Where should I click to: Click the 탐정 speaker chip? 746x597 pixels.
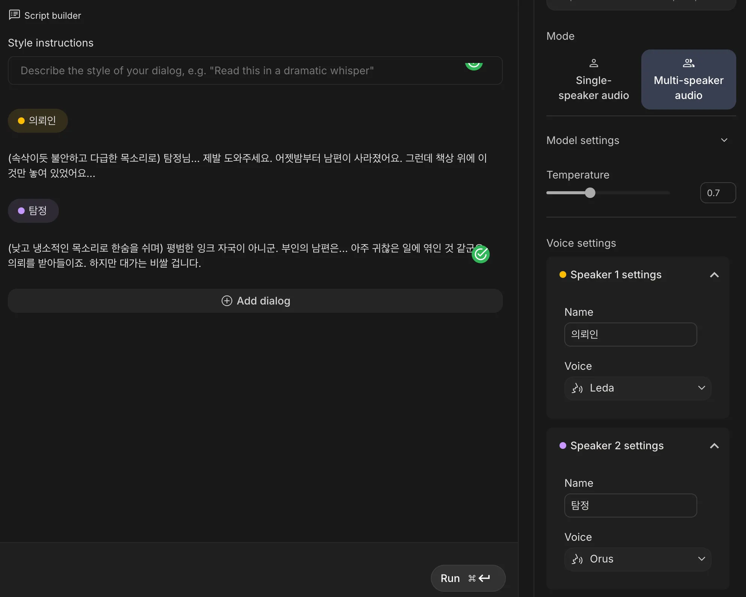point(33,211)
